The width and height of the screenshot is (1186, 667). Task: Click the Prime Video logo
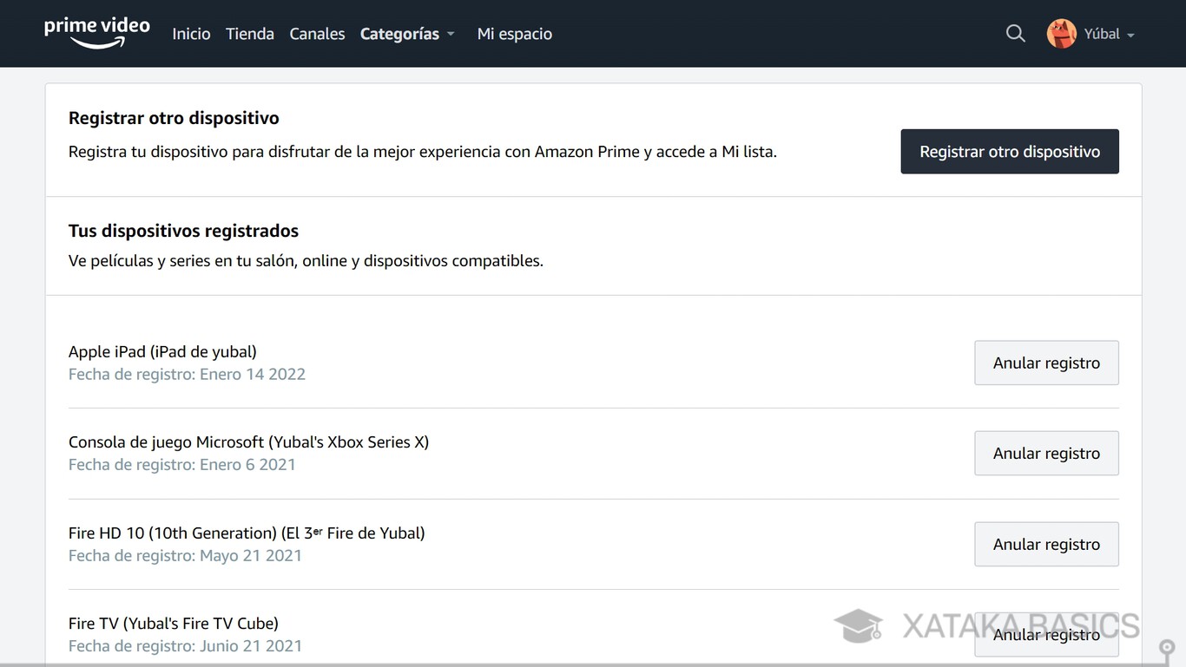click(96, 32)
